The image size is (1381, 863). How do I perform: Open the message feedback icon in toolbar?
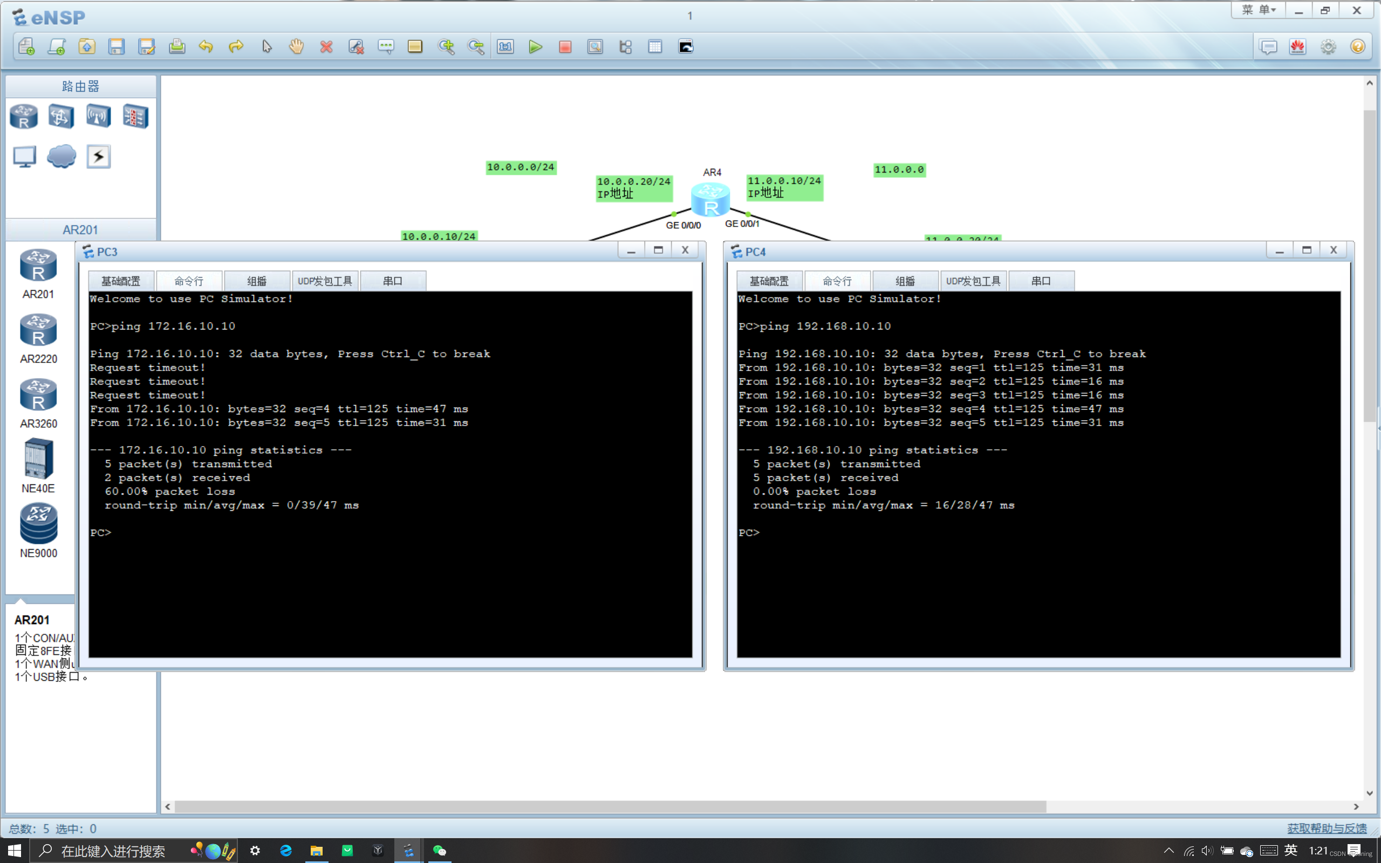click(1268, 47)
